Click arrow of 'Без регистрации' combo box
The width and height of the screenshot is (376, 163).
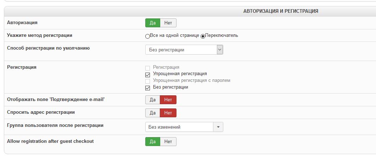pyautogui.click(x=220, y=50)
